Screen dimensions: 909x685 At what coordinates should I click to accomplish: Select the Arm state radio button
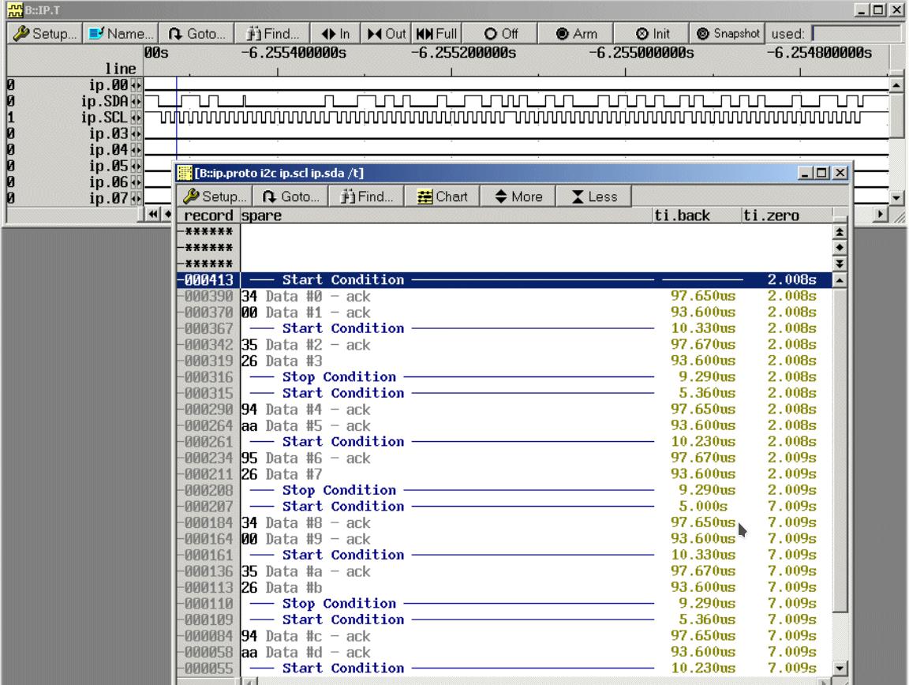coord(577,34)
